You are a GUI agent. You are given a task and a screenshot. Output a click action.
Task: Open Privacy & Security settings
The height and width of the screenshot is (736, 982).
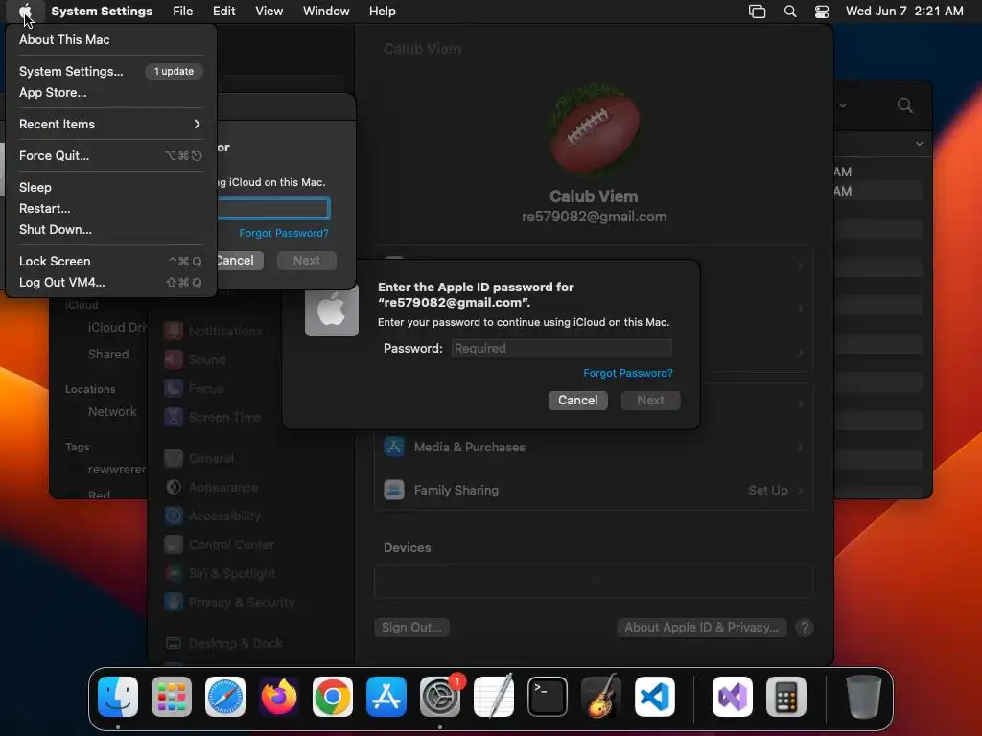(229, 602)
